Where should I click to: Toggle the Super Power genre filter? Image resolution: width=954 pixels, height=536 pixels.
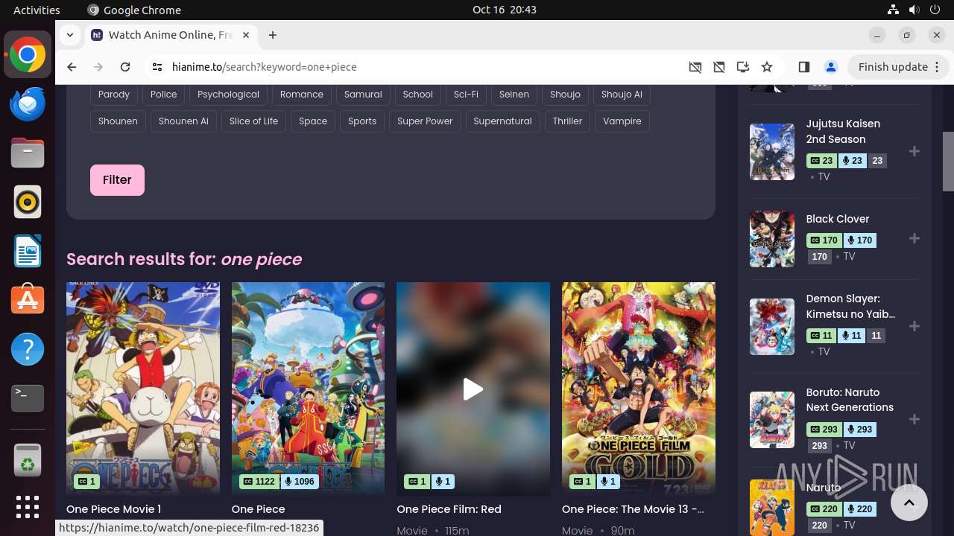click(x=425, y=121)
